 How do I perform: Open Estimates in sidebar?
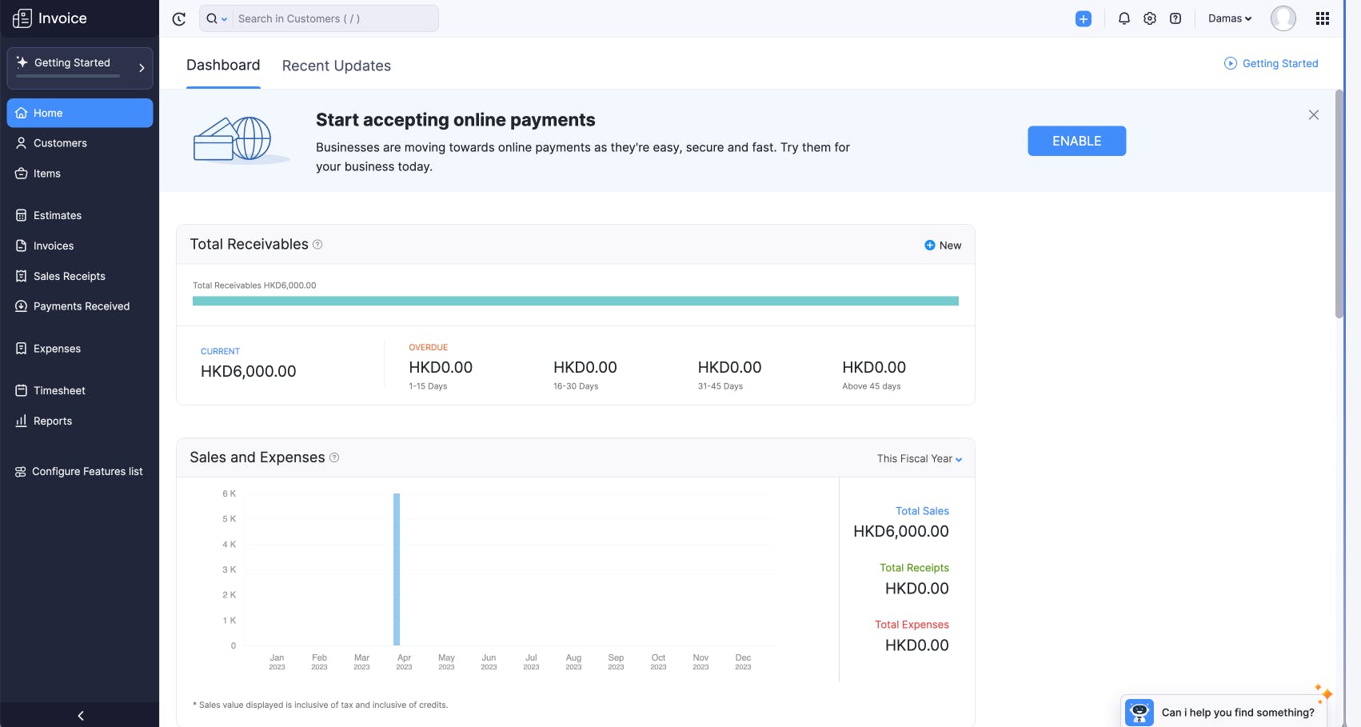(x=80, y=215)
